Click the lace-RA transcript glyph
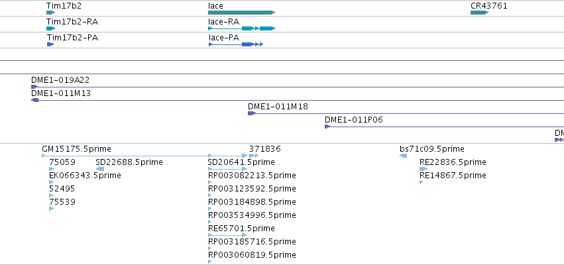This screenshot has width=564, height=265. coord(241,28)
